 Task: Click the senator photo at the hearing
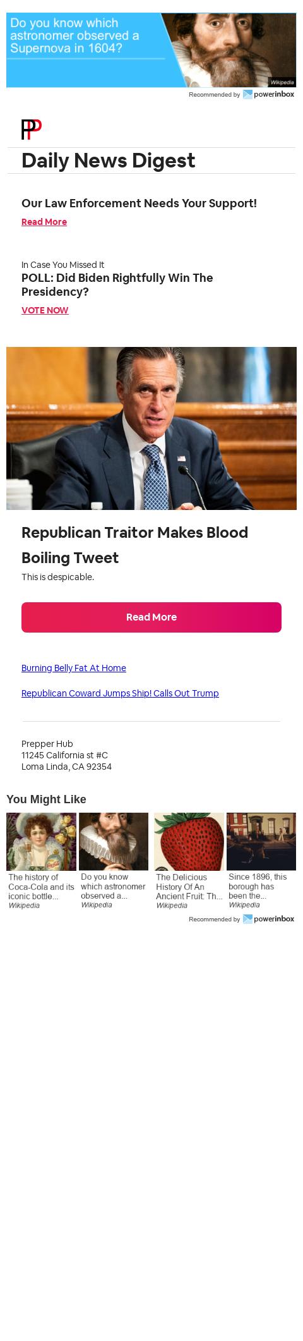coord(151,428)
